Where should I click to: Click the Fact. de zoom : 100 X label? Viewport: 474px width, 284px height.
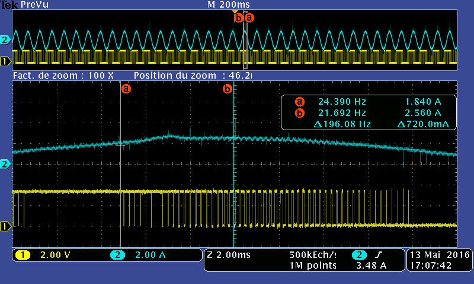63,76
